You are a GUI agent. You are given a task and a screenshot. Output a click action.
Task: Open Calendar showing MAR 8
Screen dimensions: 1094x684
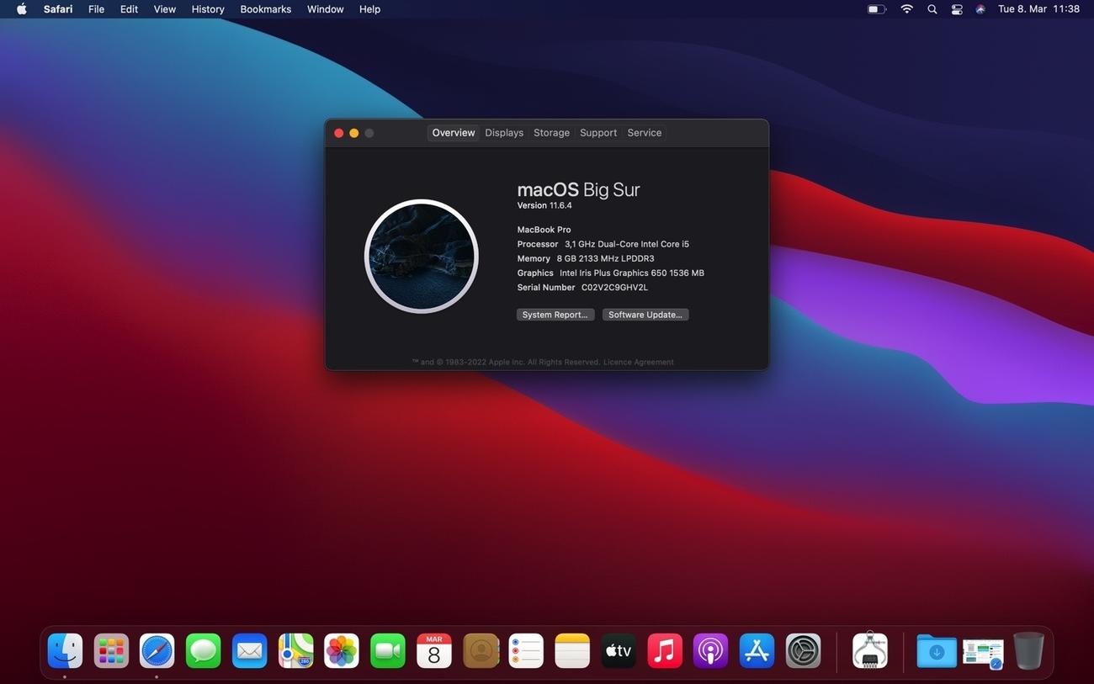[x=433, y=651]
